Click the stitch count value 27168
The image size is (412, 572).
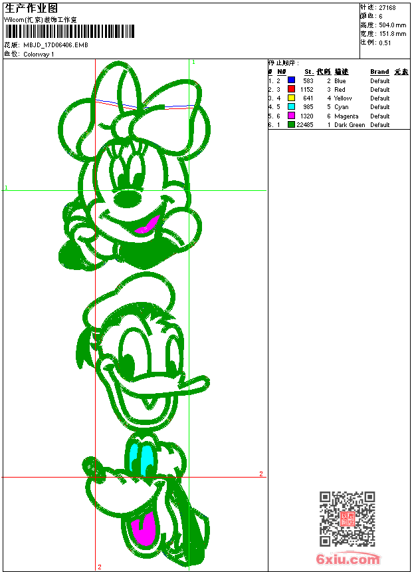[387, 8]
